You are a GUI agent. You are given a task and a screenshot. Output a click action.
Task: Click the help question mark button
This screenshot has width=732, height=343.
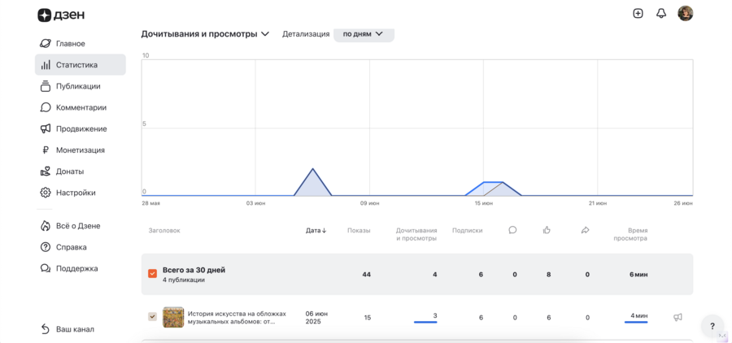point(712,326)
